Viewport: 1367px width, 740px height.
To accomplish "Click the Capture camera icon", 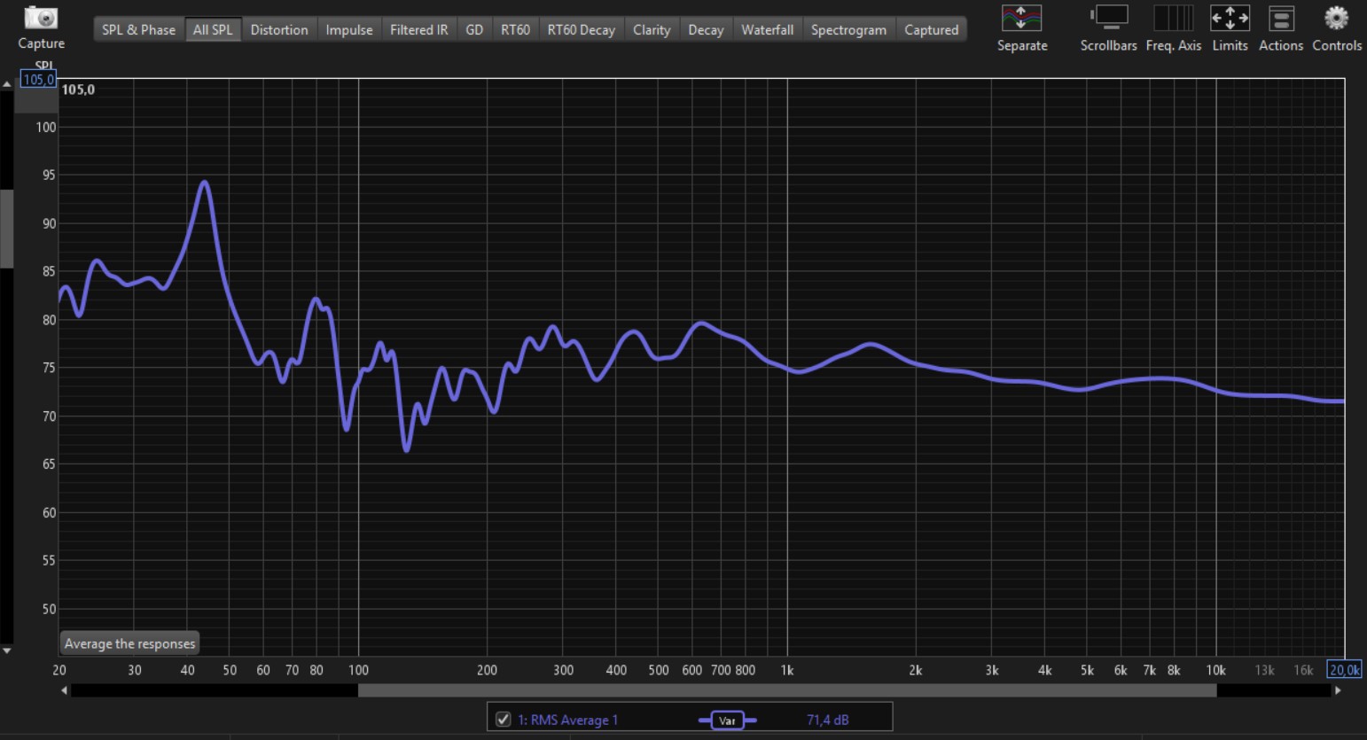I will tap(41, 18).
